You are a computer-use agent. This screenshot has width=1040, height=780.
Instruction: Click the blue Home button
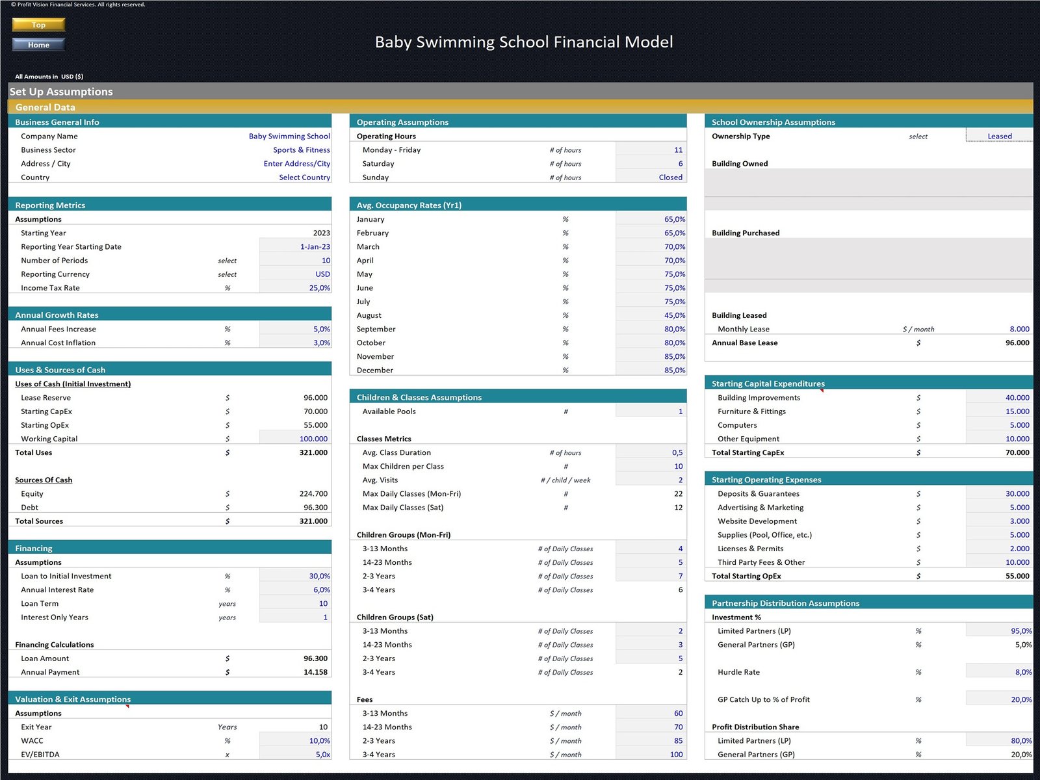pos(38,45)
